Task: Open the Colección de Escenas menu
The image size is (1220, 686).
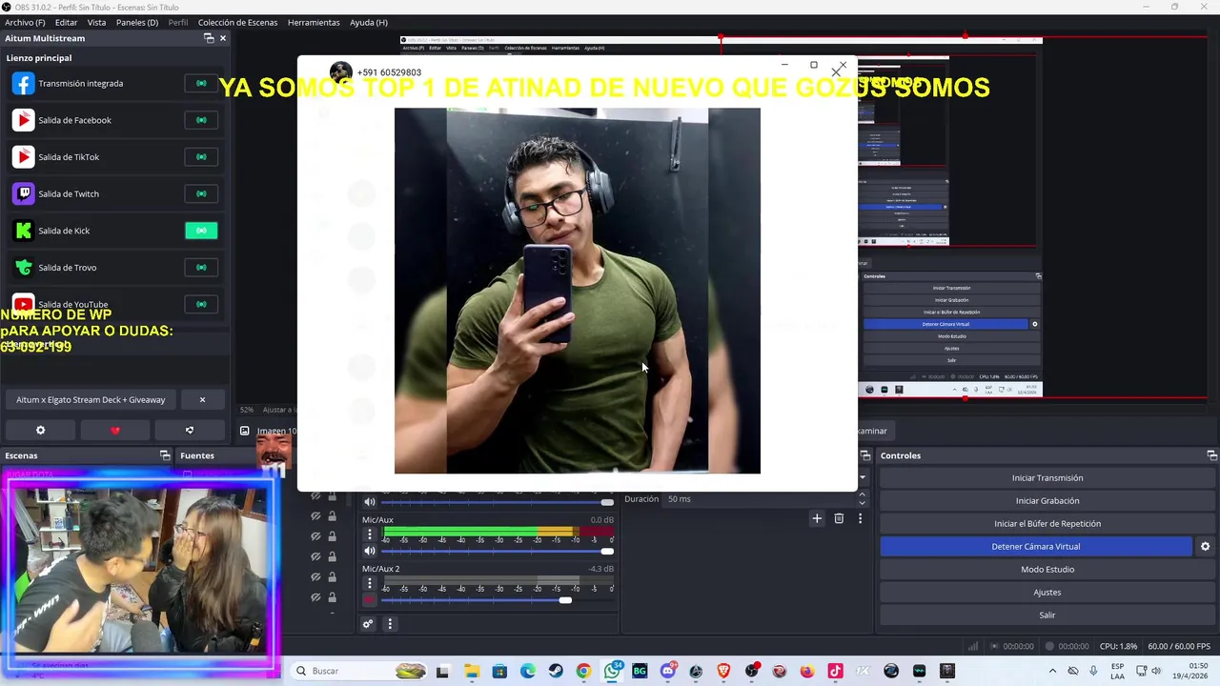Action: click(x=237, y=22)
